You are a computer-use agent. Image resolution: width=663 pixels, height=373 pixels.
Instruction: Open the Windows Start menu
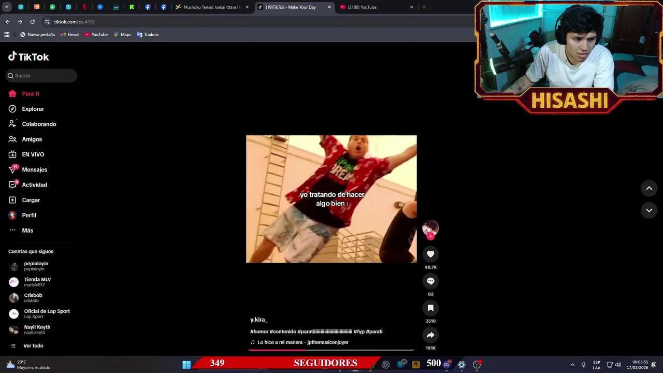pyautogui.click(x=186, y=364)
